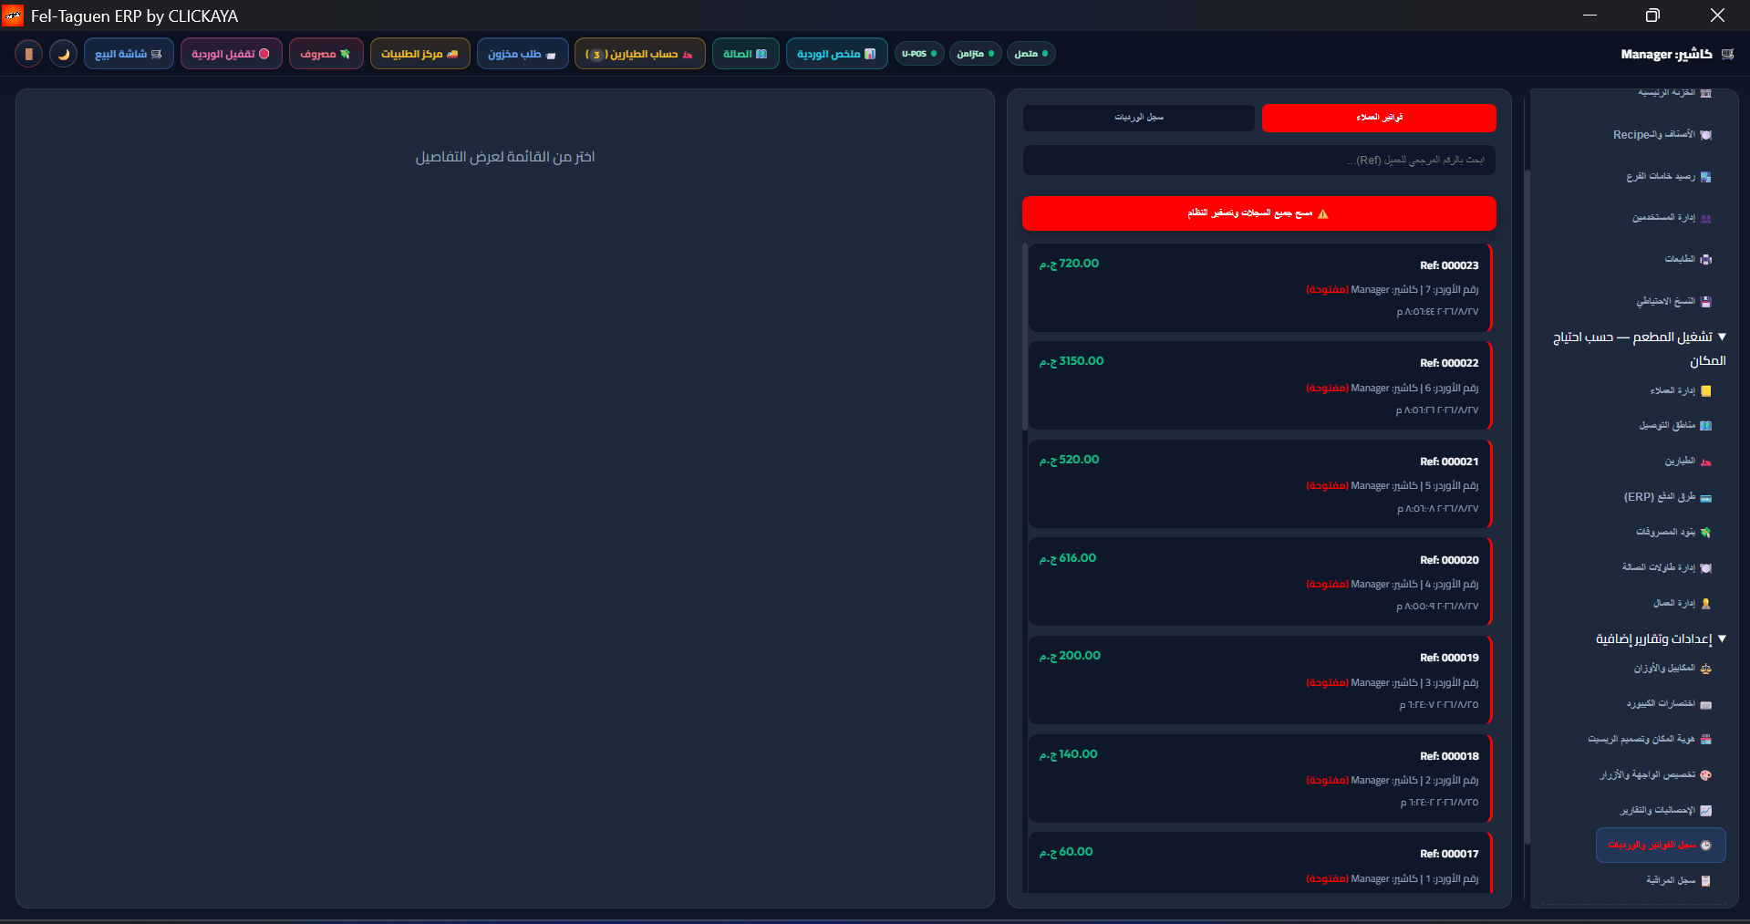
Task: Switch to the shifts log tab (سجل الورديات)
Action: pos(1138,118)
